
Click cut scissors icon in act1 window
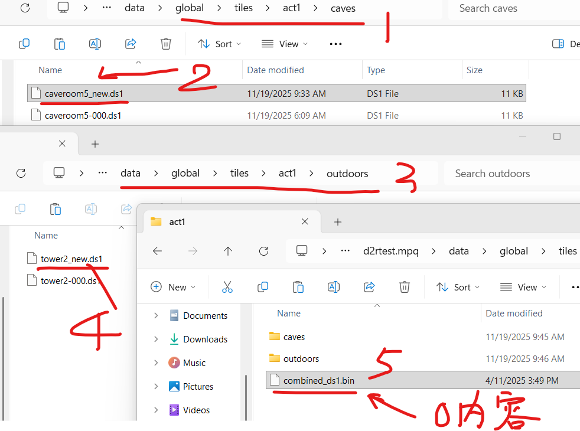click(x=227, y=287)
